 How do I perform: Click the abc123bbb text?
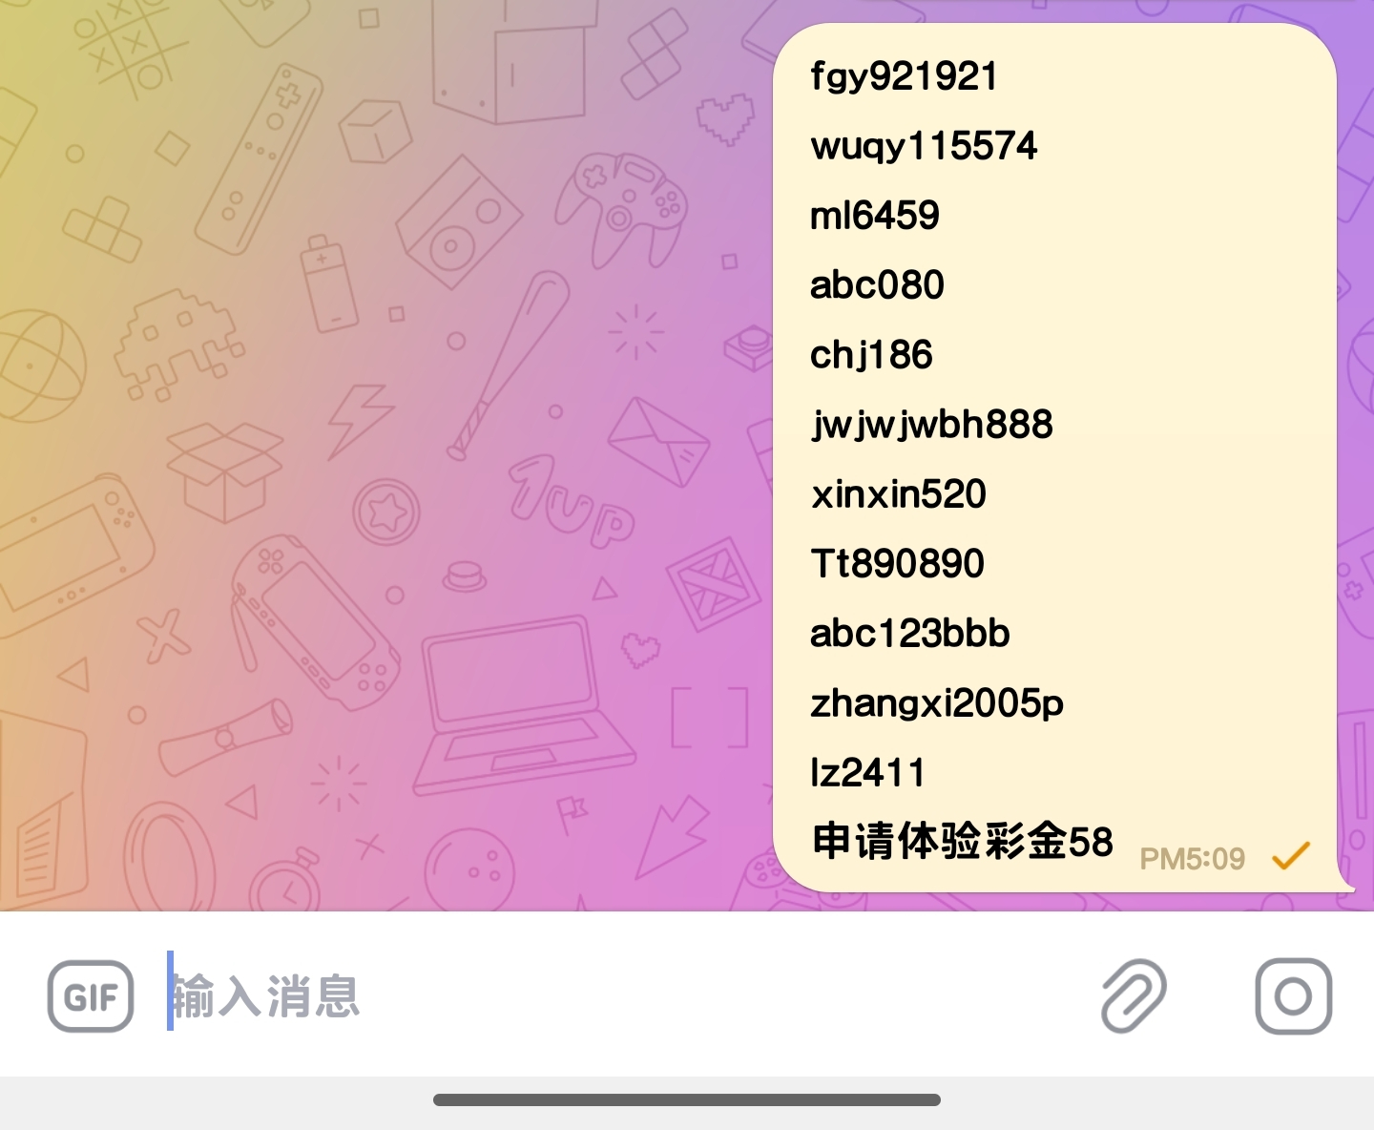910,634
